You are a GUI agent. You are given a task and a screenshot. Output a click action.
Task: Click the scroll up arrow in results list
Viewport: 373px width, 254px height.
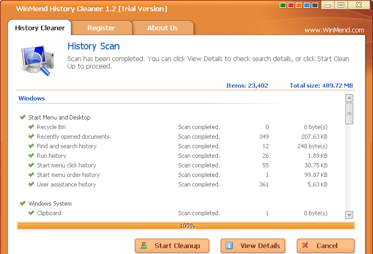pyautogui.click(x=349, y=98)
